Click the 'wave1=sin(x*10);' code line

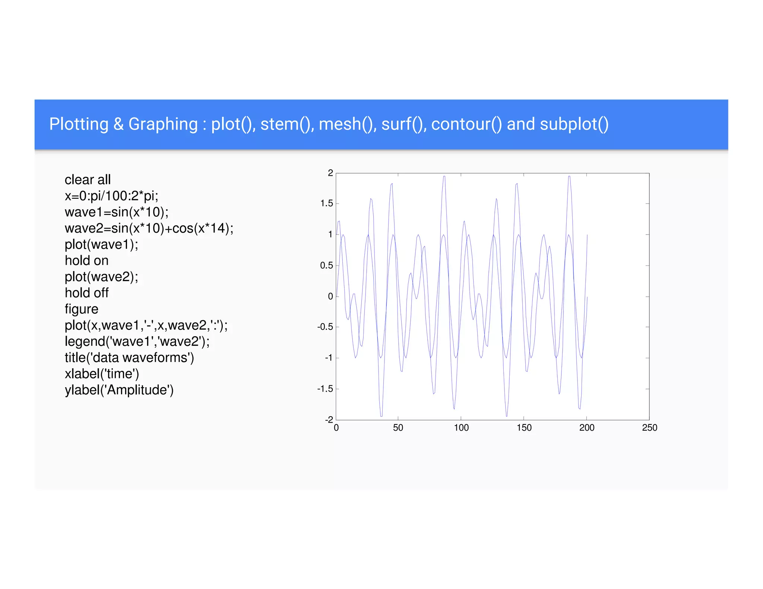click(116, 212)
